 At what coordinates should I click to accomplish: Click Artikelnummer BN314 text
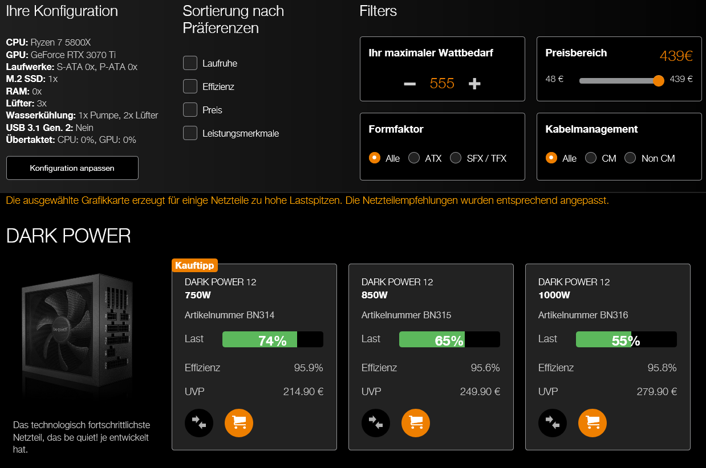[x=230, y=315]
